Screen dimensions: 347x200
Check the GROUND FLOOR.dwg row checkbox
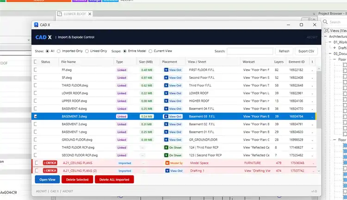tap(35, 140)
